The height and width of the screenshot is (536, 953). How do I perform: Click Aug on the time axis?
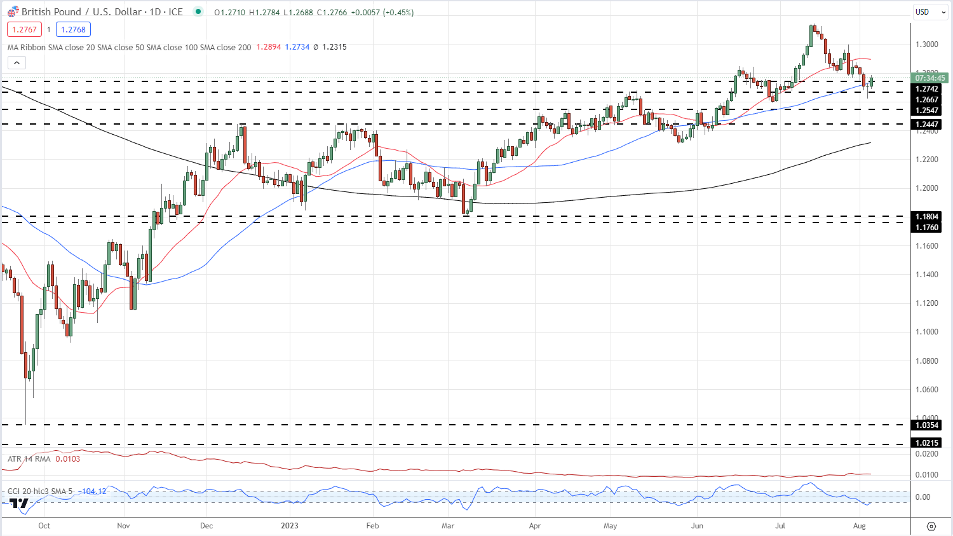(x=860, y=526)
